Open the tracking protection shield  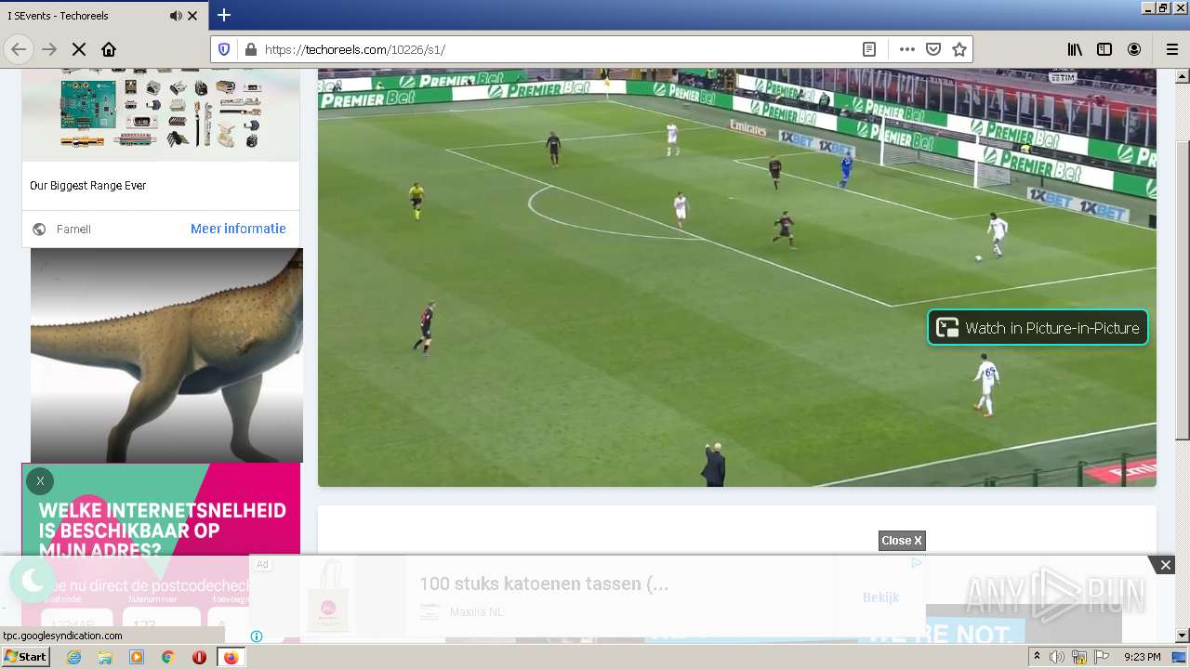224,49
